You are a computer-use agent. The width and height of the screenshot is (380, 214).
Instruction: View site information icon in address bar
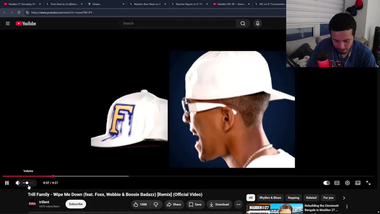(x=27, y=12)
